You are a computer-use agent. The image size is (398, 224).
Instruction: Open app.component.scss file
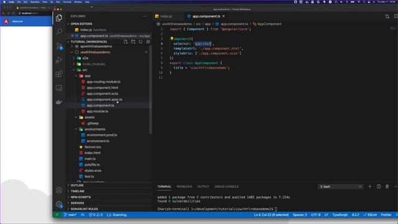click(x=102, y=94)
